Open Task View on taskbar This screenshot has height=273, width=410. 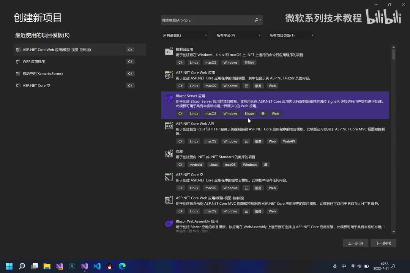point(35,266)
